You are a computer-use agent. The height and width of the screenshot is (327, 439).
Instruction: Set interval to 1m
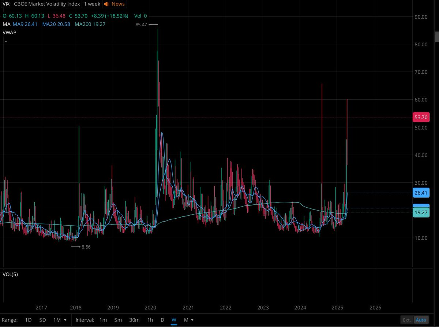tap(103, 320)
